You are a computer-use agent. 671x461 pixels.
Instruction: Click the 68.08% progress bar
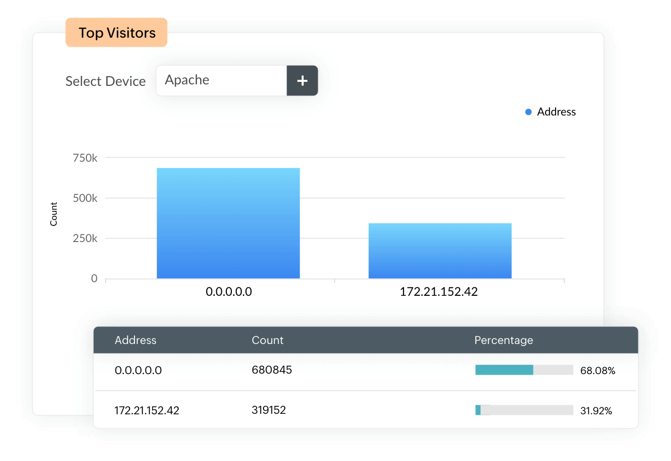coord(524,370)
